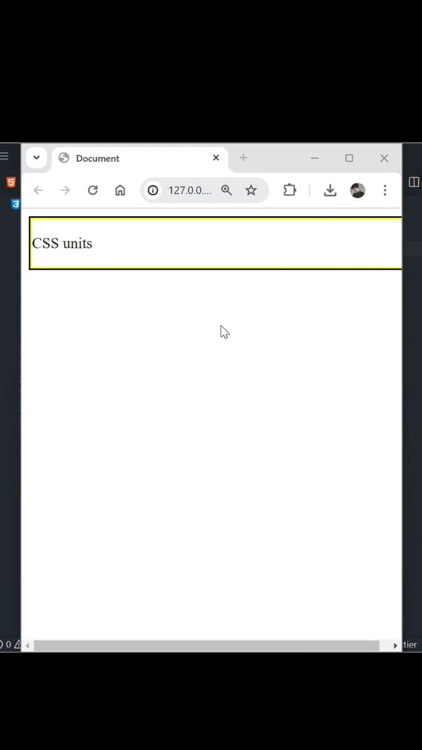The width and height of the screenshot is (422, 750).
Task: Expand the tab search chevron
Action: (x=36, y=158)
